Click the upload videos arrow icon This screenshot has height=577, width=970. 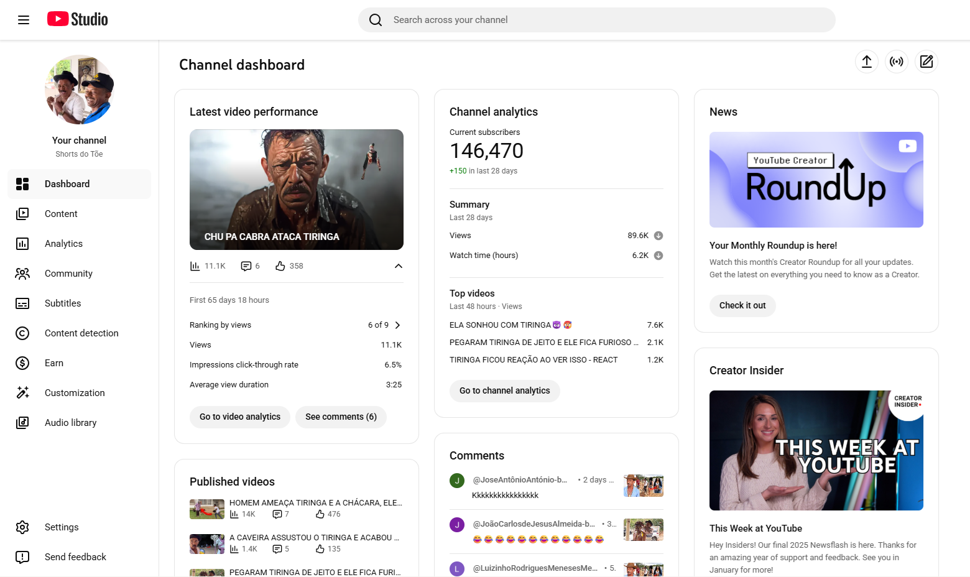pos(867,62)
